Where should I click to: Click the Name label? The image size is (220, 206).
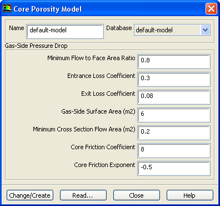coord(17,28)
